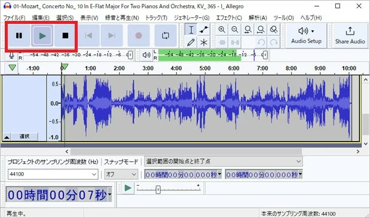Open the ヘルプ(H) menu
The image size is (370, 218).
point(311,18)
